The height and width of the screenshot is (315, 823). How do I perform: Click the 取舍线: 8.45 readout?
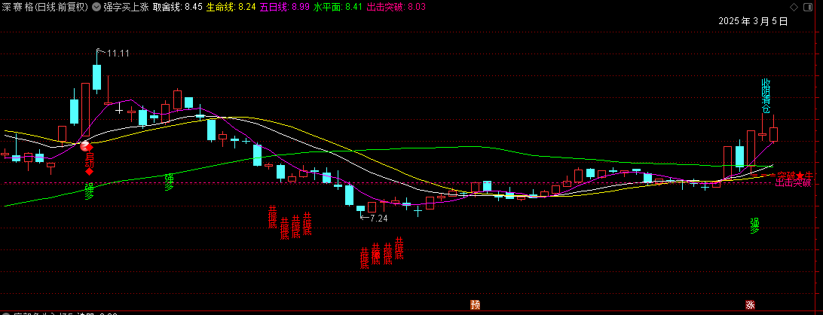coord(178,7)
